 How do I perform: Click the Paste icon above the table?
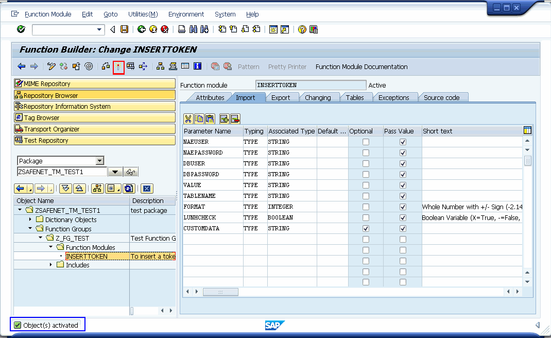(210, 119)
